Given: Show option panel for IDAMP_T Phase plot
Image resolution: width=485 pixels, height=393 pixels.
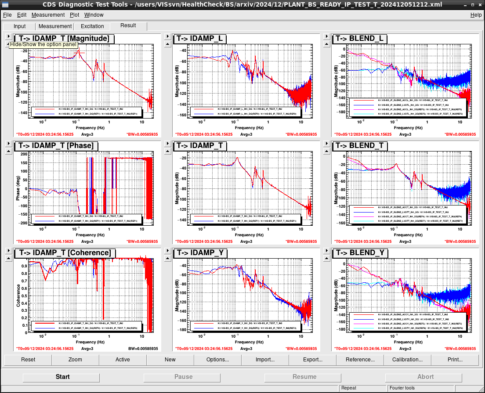Looking at the screenshot, I should coord(9,144).
